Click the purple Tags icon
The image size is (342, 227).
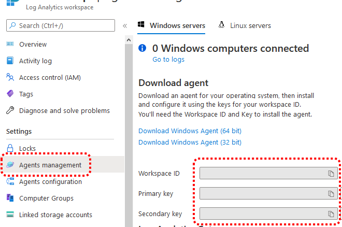[x=10, y=94]
